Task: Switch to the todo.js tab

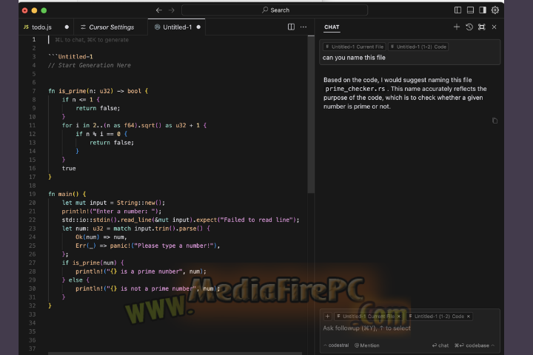Action: point(41,27)
